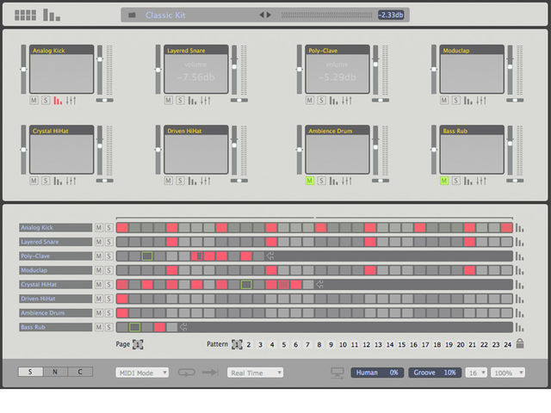Click the arrow icon before Real Time
Screen dimensions: 551x413
210,373
